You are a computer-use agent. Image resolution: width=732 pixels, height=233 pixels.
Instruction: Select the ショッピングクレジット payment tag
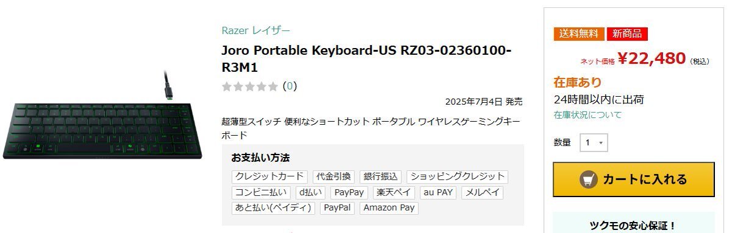(x=457, y=176)
